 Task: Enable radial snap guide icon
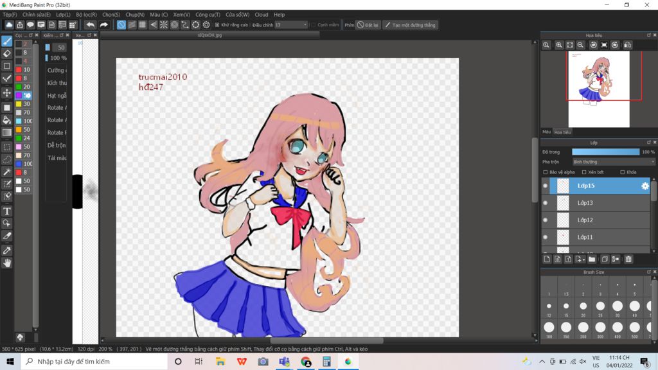click(164, 25)
